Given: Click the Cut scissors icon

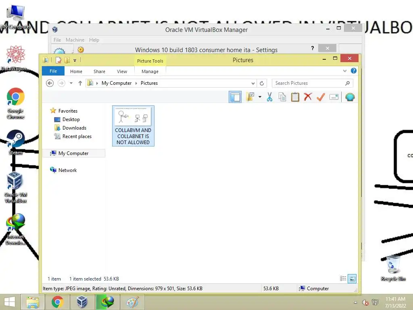Looking at the screenshot, I should tap(269, 97).
